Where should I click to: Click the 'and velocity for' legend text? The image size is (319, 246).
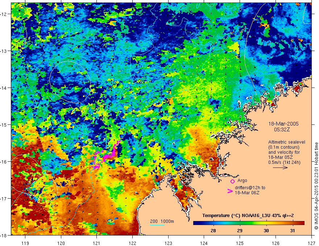[x=284, y=152]
